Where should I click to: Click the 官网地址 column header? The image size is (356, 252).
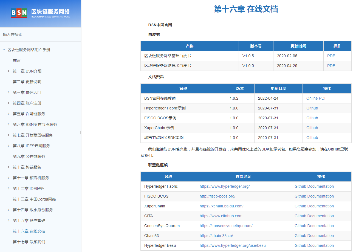pos(243,176)
